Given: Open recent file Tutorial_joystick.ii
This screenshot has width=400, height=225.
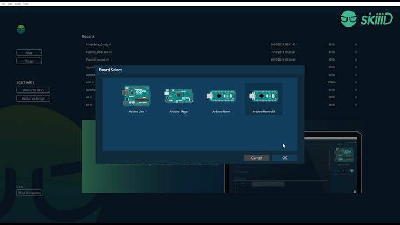Looking at the screenshot, I should click(97, 59).
